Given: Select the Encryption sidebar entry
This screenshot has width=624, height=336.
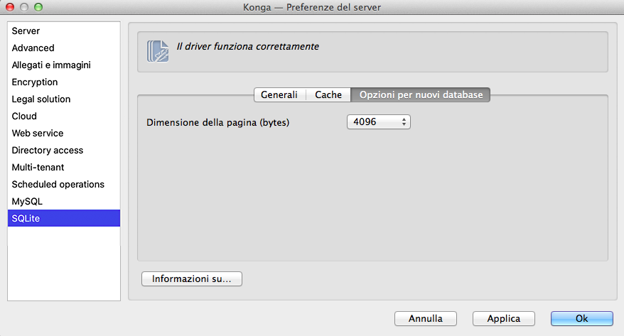Looking at the screenshot, I should [35, 82].
